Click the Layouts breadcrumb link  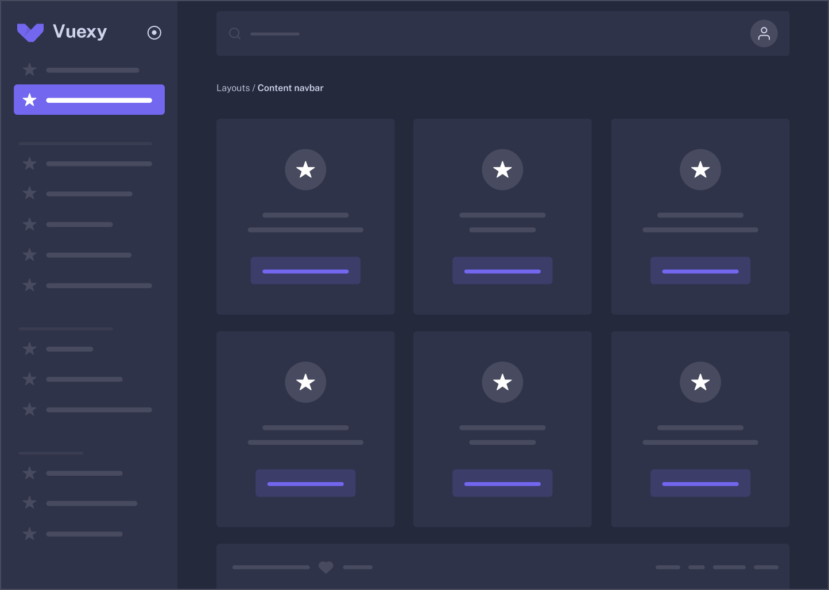233,88
